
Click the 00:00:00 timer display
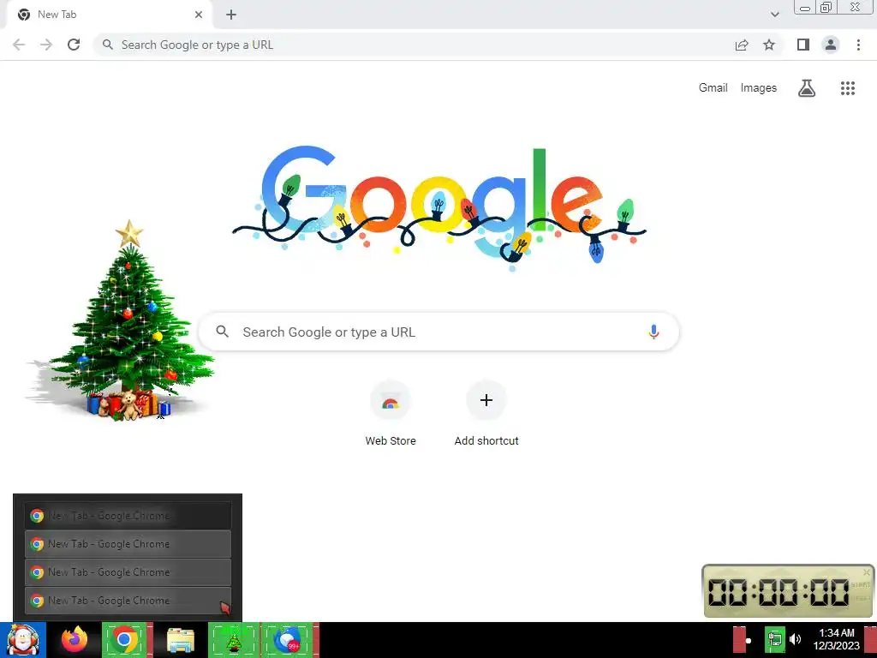click(x=779, y=592)
